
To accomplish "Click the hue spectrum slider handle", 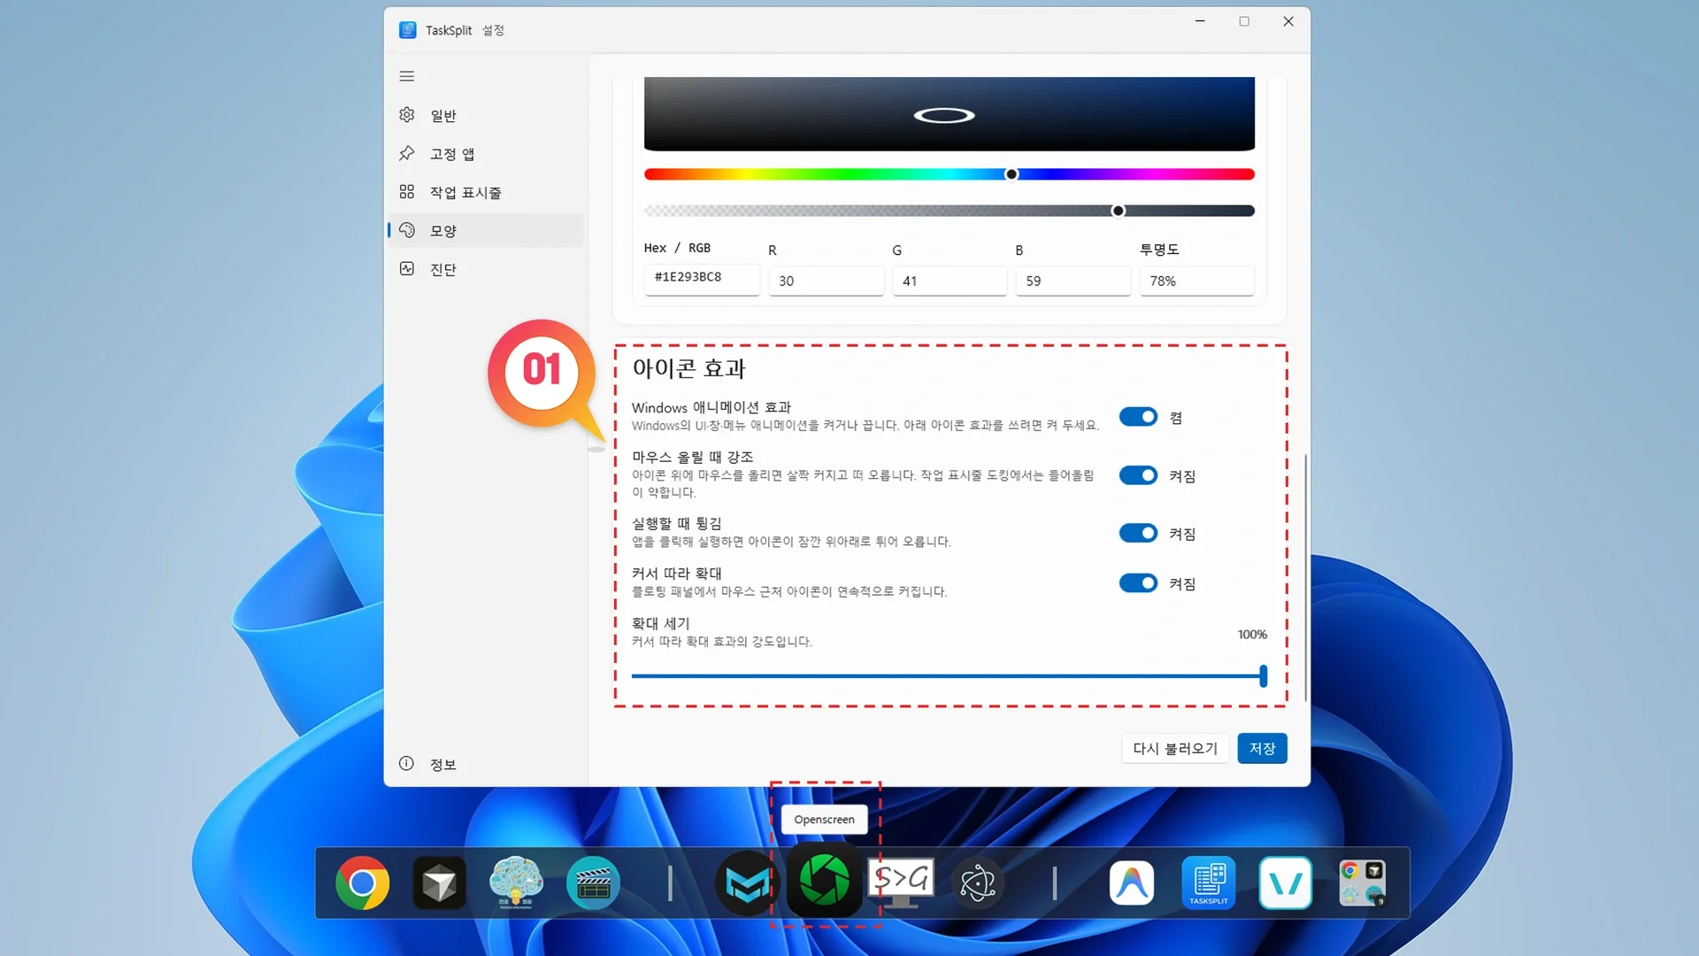I will pyautogui.click(x=1011, y=174).
